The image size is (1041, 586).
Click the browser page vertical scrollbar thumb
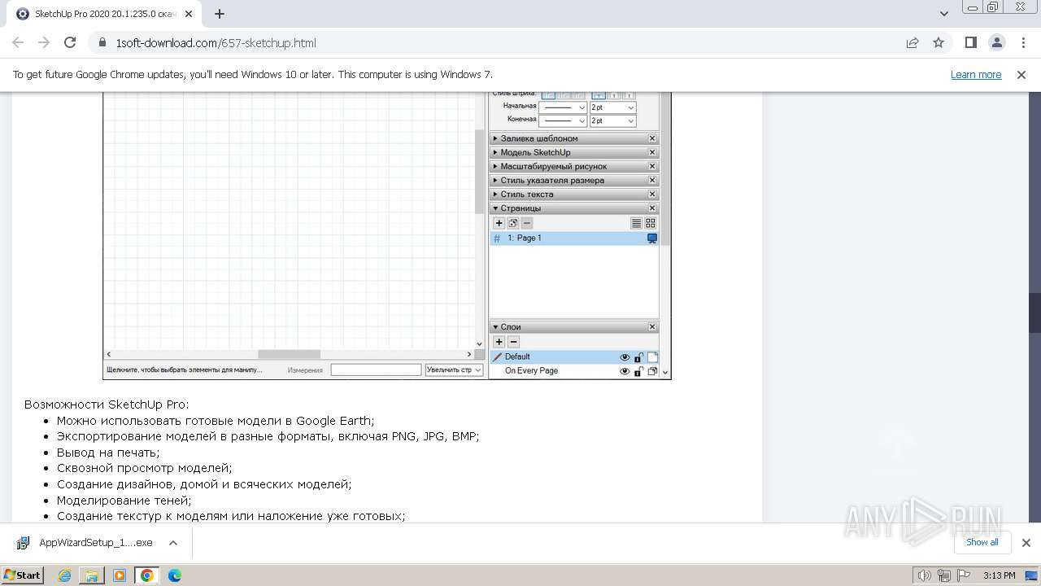coord(1034,313)
